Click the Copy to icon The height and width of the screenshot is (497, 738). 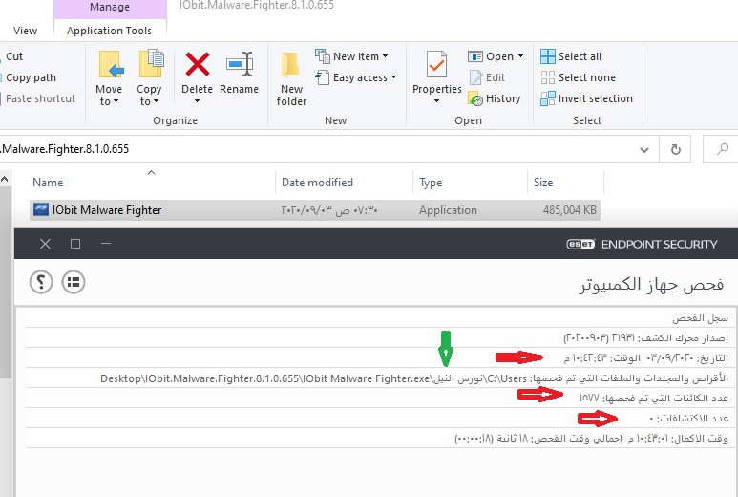click(x=149, y=67)
